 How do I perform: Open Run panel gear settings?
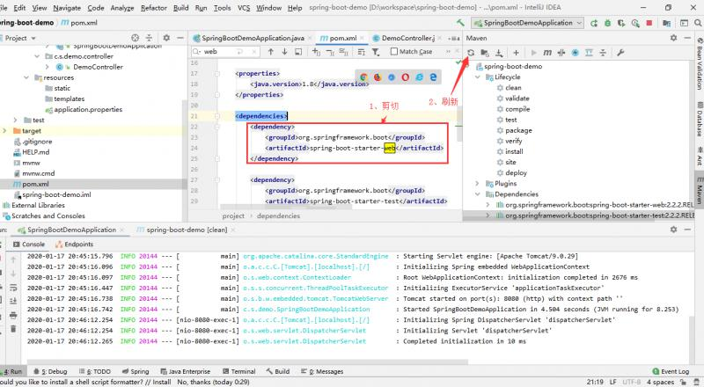click(x=673, y=230)
